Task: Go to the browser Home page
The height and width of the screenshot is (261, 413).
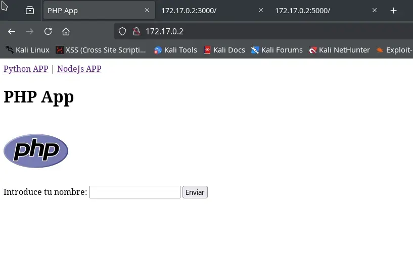Action: click(66, 32)
